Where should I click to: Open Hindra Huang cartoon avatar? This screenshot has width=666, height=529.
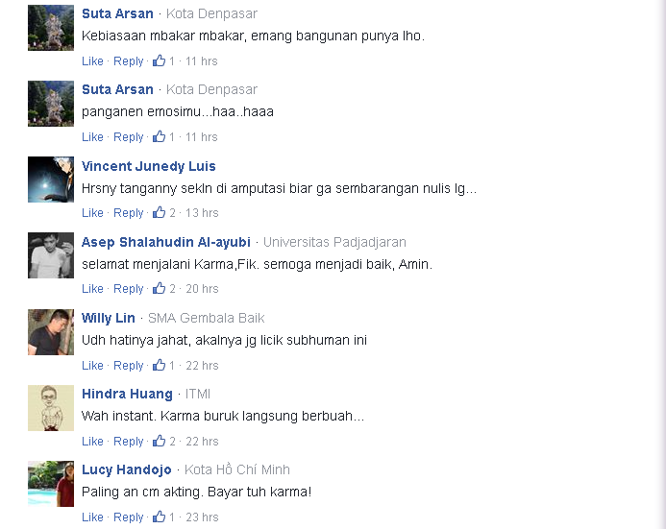click(x=51, y=408)
